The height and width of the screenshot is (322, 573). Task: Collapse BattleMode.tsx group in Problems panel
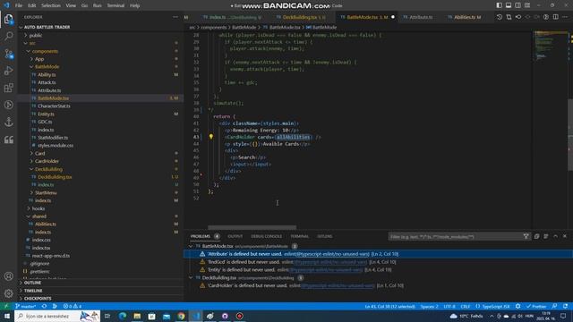[191, 247]
